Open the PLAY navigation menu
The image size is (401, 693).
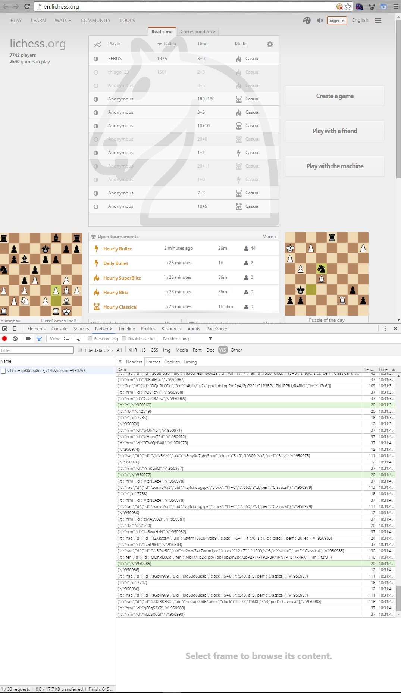point(16,20)
